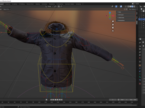Select wireframe viewport shading
The height and width of the screenshot is (108, 145).
[x=128, y=7]
